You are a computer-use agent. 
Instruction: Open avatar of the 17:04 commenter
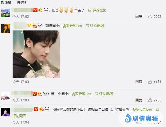click(x=5, y=112)
